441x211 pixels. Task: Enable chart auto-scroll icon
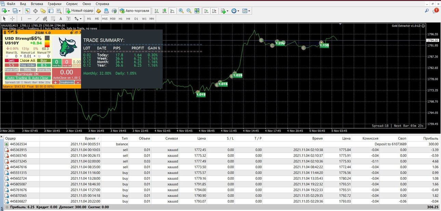click(206, 11)
